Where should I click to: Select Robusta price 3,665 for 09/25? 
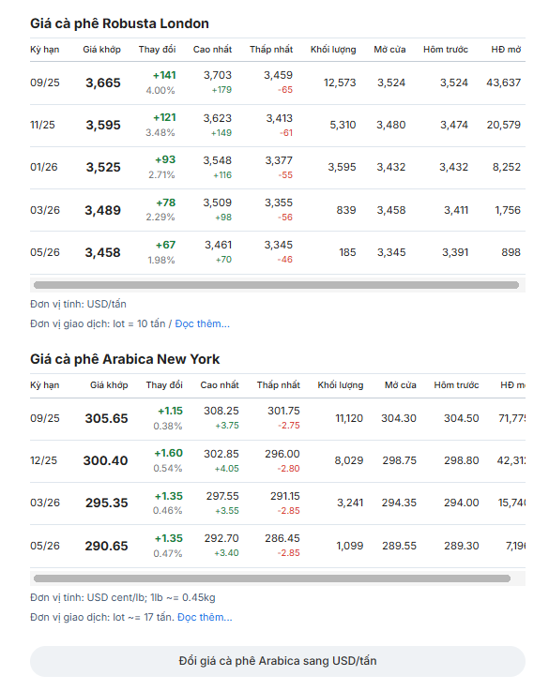click(102, 83)
